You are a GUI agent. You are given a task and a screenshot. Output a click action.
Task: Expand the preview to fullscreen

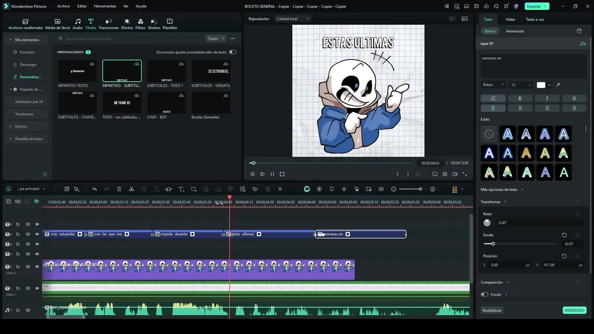[x=465, y=174]
